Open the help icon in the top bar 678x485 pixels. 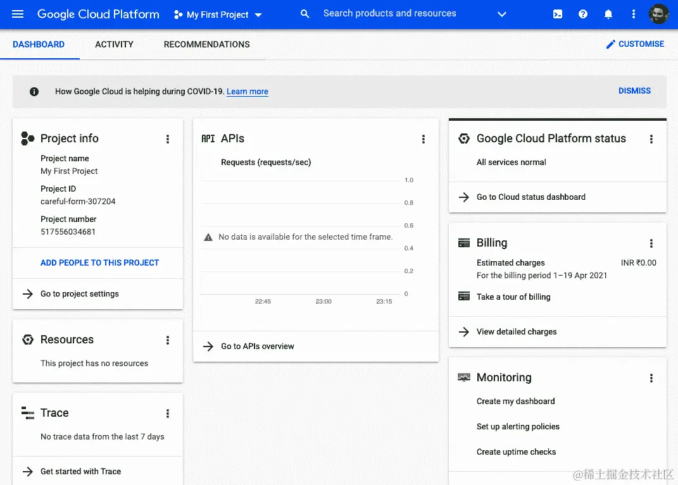click(583, 14)
